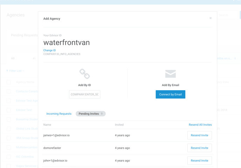Click the Agency Name column header in background
The image size is (241, 168).
pyautogui.click(x=25, y=82)
